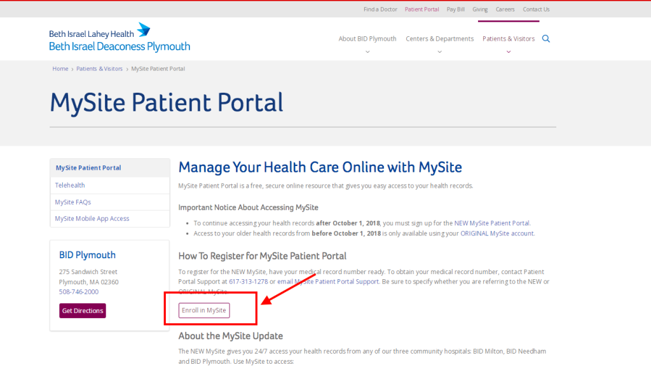Viewport: 651px width, 374px height.
Task: Open About BID Plymouth menu
Action: coord(367,39)
